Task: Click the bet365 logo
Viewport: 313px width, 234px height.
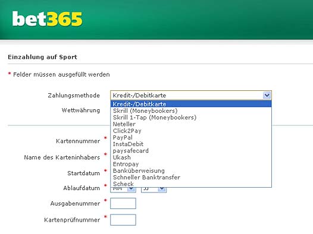Action: coord(47,19)
